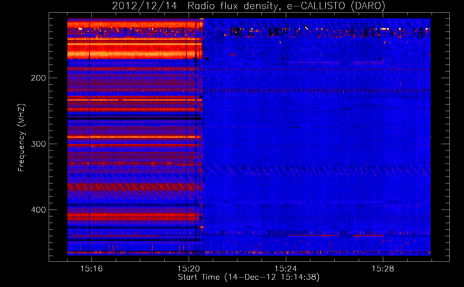Image resolution: width=464 pixels, height=287 pixels.
Task: Click the '400' frequency axis label
Action: pyautogui.click(x=38, y=210)
